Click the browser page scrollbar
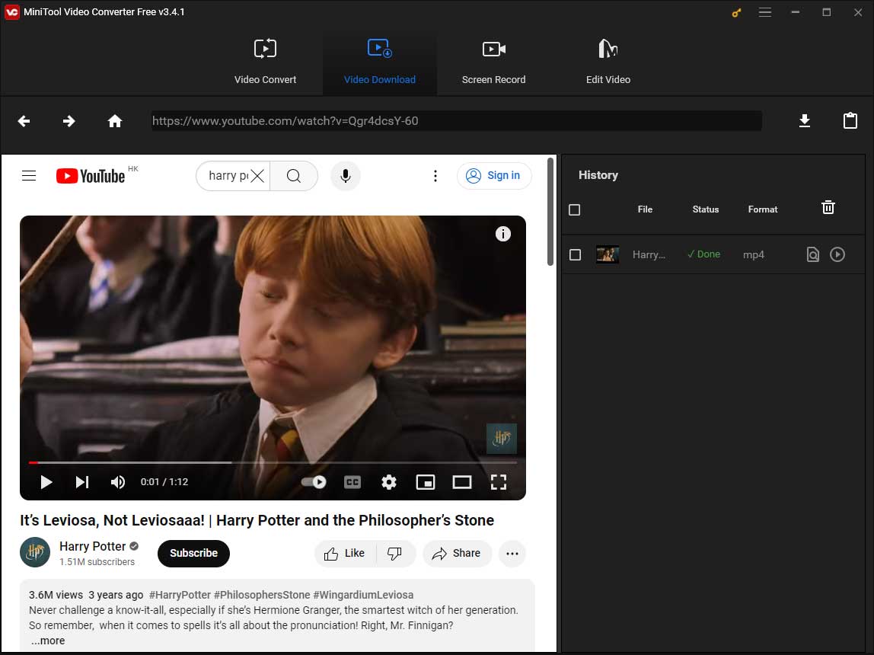Screen dimensions: 874x655 pyautogui.click(x=550, y=212)
